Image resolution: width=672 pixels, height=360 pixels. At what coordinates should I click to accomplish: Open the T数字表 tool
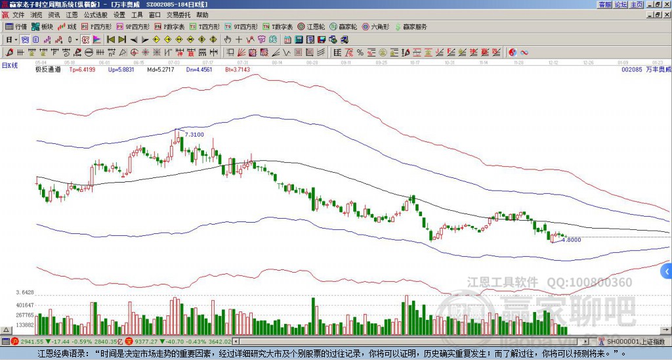pyautogui.click(x=278, y=26)
